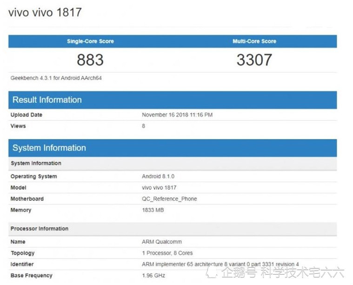Image resolution: width=353 pixels, height=285 pixels.
Task: Click the processor Name label
Action: click(18, 242)
